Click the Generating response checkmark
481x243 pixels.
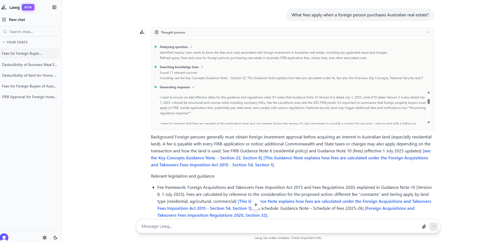[194, 87]
